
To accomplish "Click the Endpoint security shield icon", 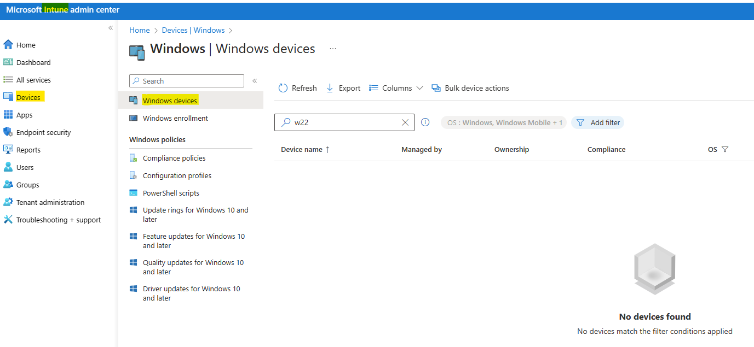I will 8,132.
